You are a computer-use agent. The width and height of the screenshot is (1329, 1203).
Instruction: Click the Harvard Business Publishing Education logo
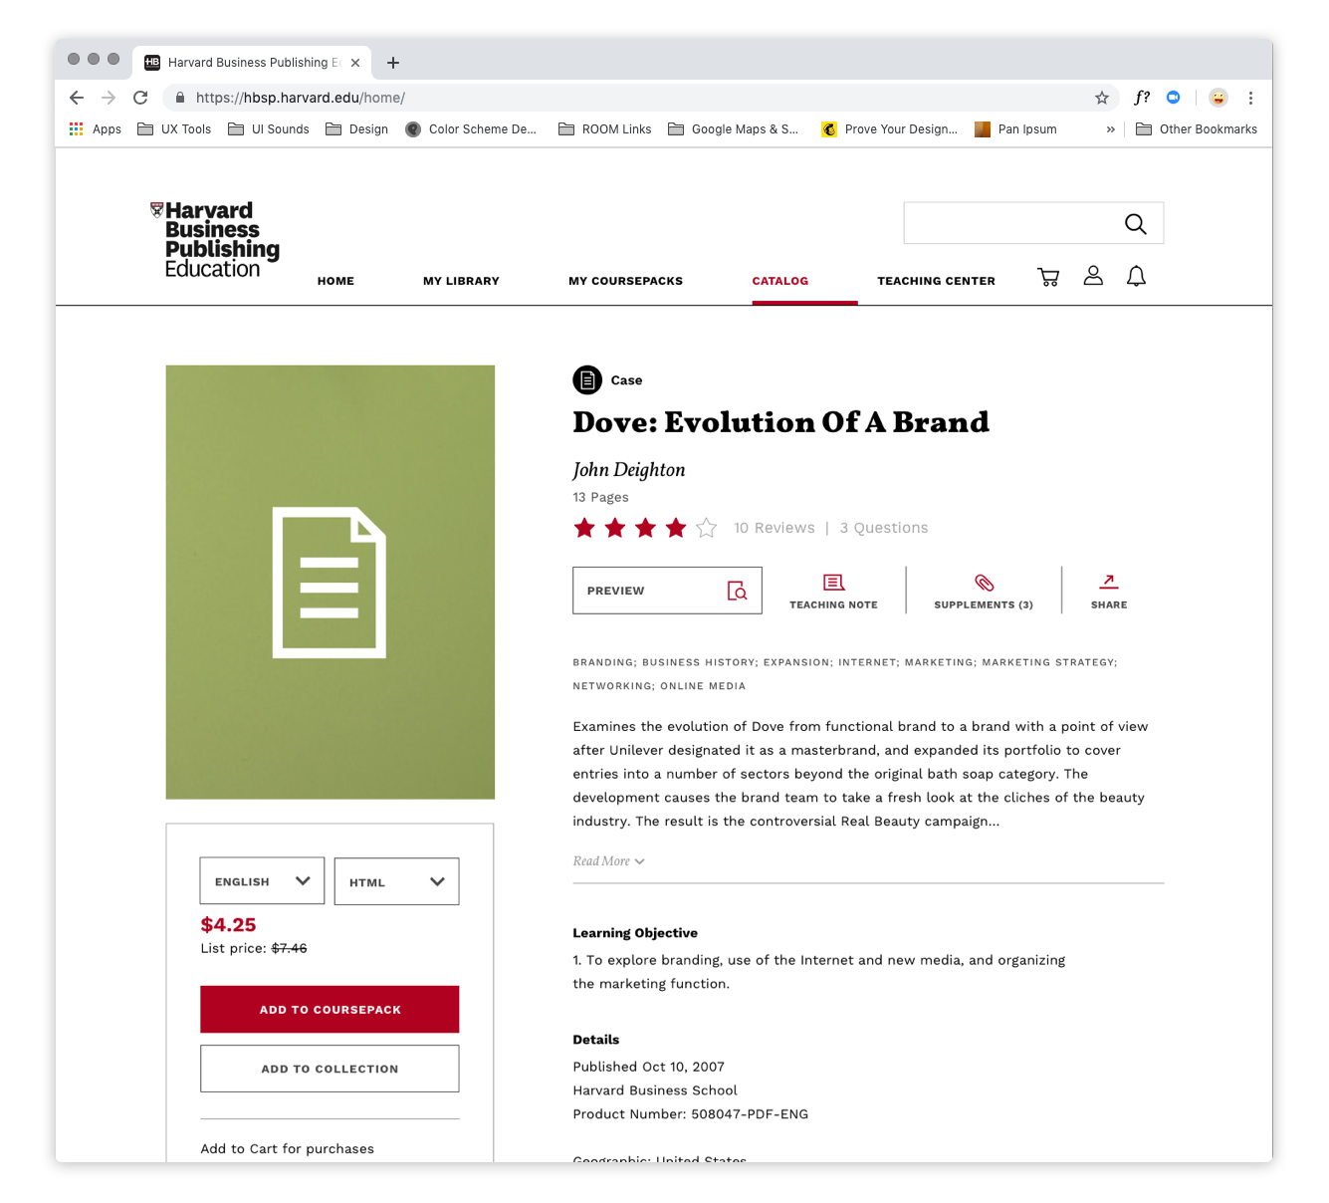pos(215,239)
